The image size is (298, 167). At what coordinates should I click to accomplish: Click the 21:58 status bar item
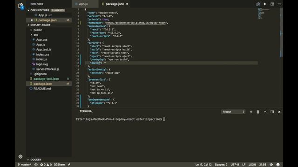click(x=263, y=165)
